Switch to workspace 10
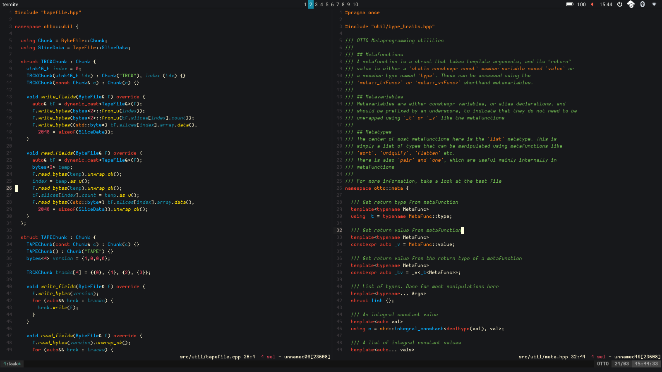 (355, 5)
